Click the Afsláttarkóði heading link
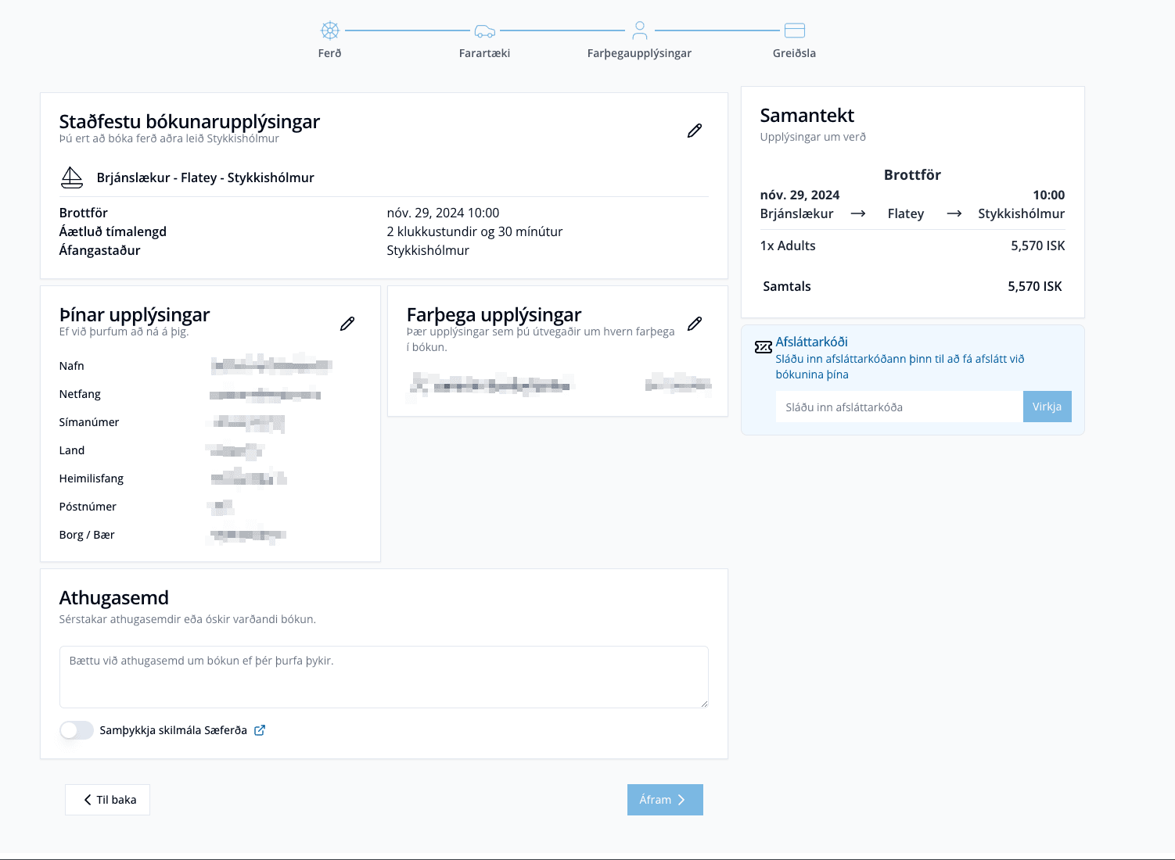This screenshot has height=860, width=1175. click(x=811, y=342)
